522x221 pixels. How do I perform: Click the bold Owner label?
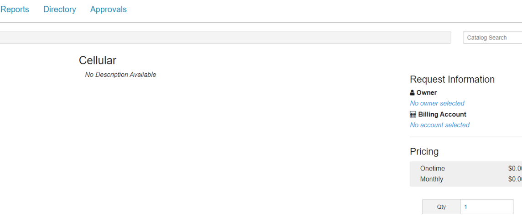click(427, 93)
